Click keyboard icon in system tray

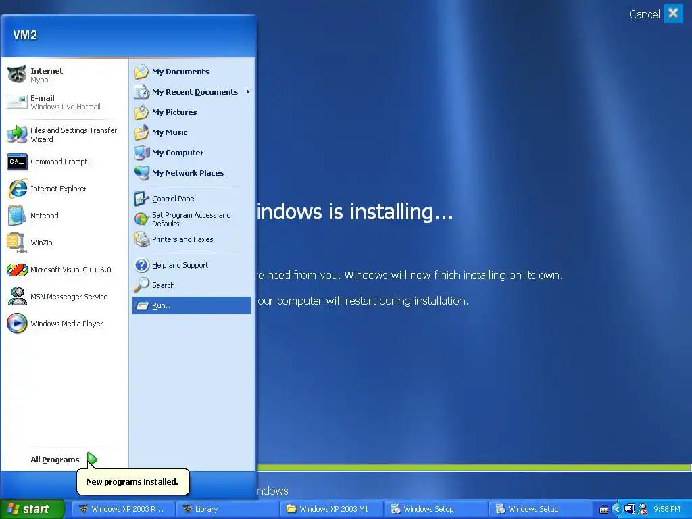point(603,510)
